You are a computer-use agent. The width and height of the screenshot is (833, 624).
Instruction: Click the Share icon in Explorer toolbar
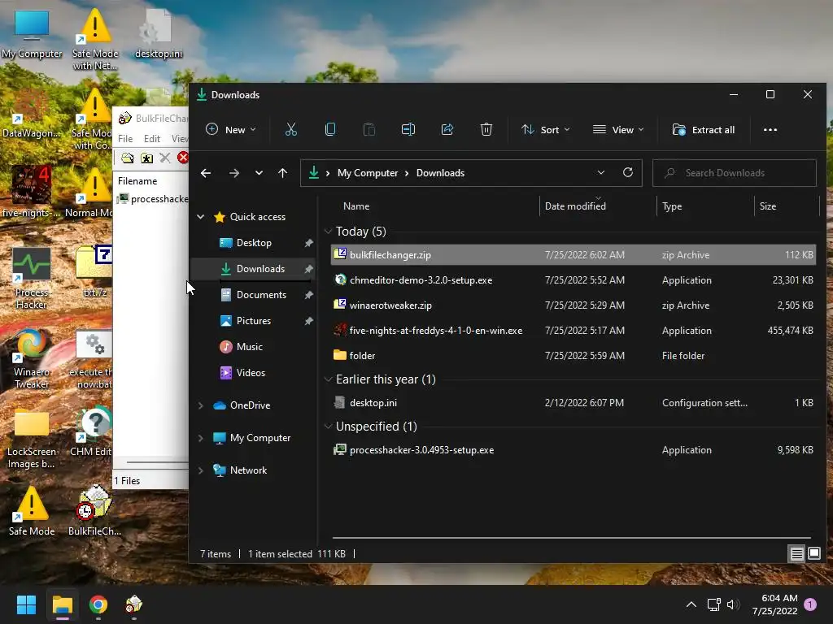447,129
